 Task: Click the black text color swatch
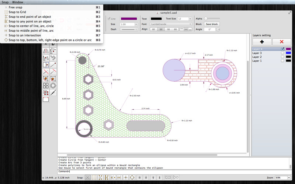pyautogui.click(x=156, y=19)
